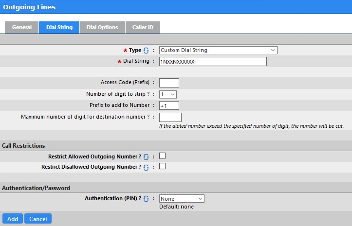Click the refresh icon beside Type label
The image size is (352, 226).
[x=146, y=51]
